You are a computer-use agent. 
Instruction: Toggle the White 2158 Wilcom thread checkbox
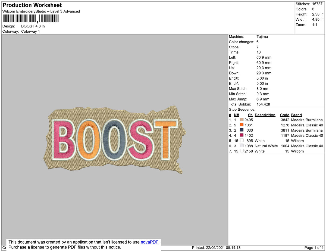tap(241, 150)
